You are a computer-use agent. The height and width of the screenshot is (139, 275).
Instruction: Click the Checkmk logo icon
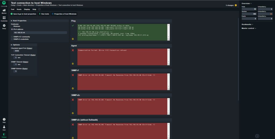coord(4,3)
